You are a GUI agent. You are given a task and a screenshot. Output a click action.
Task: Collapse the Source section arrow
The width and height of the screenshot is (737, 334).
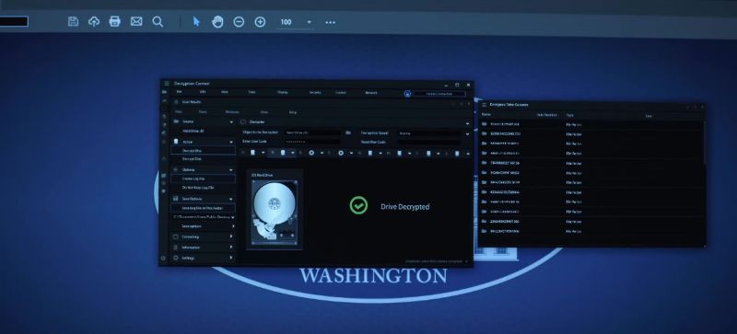231,122
